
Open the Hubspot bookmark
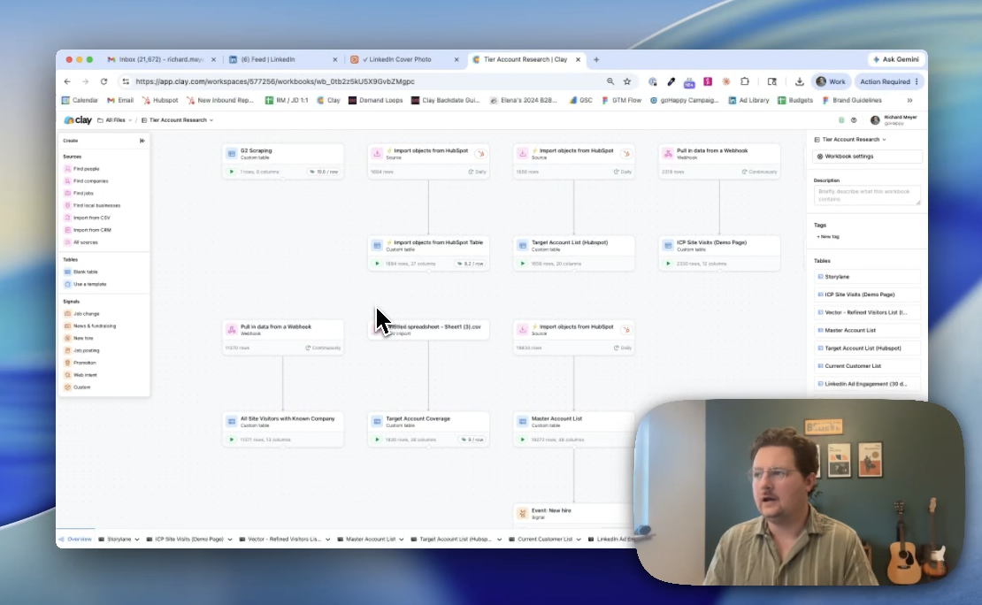click(160, 100)
